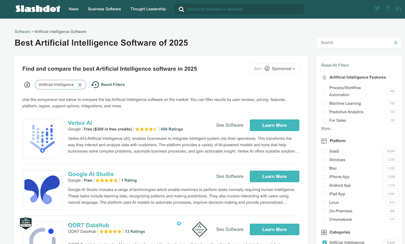Open the Sort by Sponsored dropdown

(274, 69)
